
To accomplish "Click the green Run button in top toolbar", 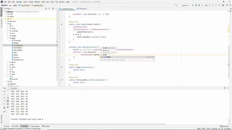I will [x=192, y=5].
